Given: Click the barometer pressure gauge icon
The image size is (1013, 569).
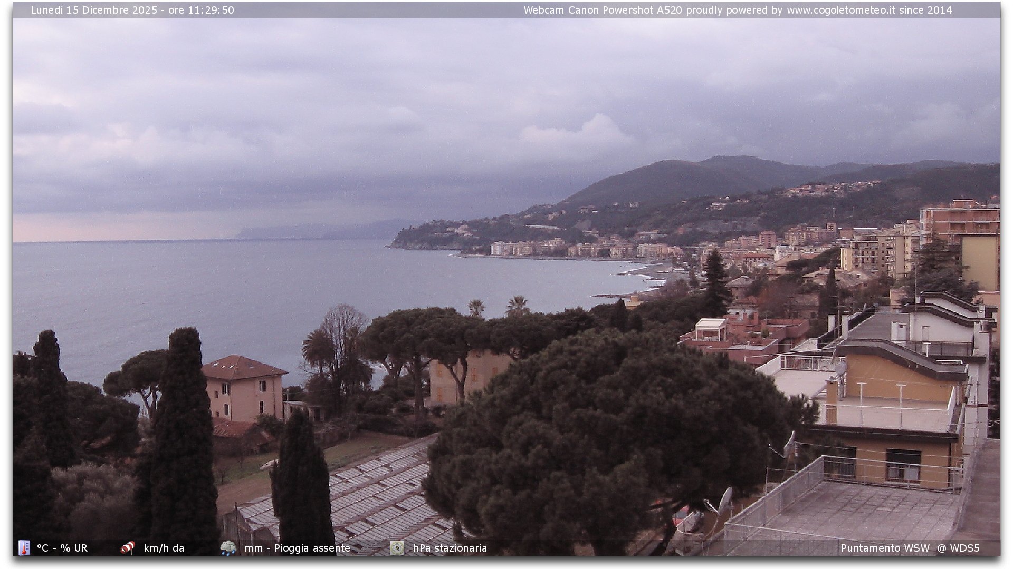Looking at the screenshot, I should 397,548.
